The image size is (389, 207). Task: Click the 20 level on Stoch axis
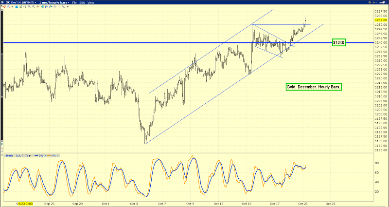point(377,191)
